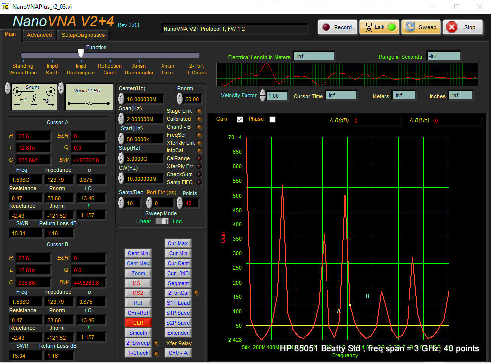491x363 pixels.
Task: Click the Cent Max button
Action: click(x=138, y=264)
